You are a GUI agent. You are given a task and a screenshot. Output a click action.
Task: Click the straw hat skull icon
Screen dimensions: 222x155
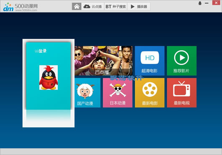[118, 90]
